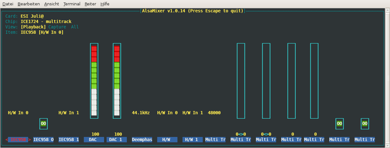Select the H/W 1 channel label

click(193, 139)
